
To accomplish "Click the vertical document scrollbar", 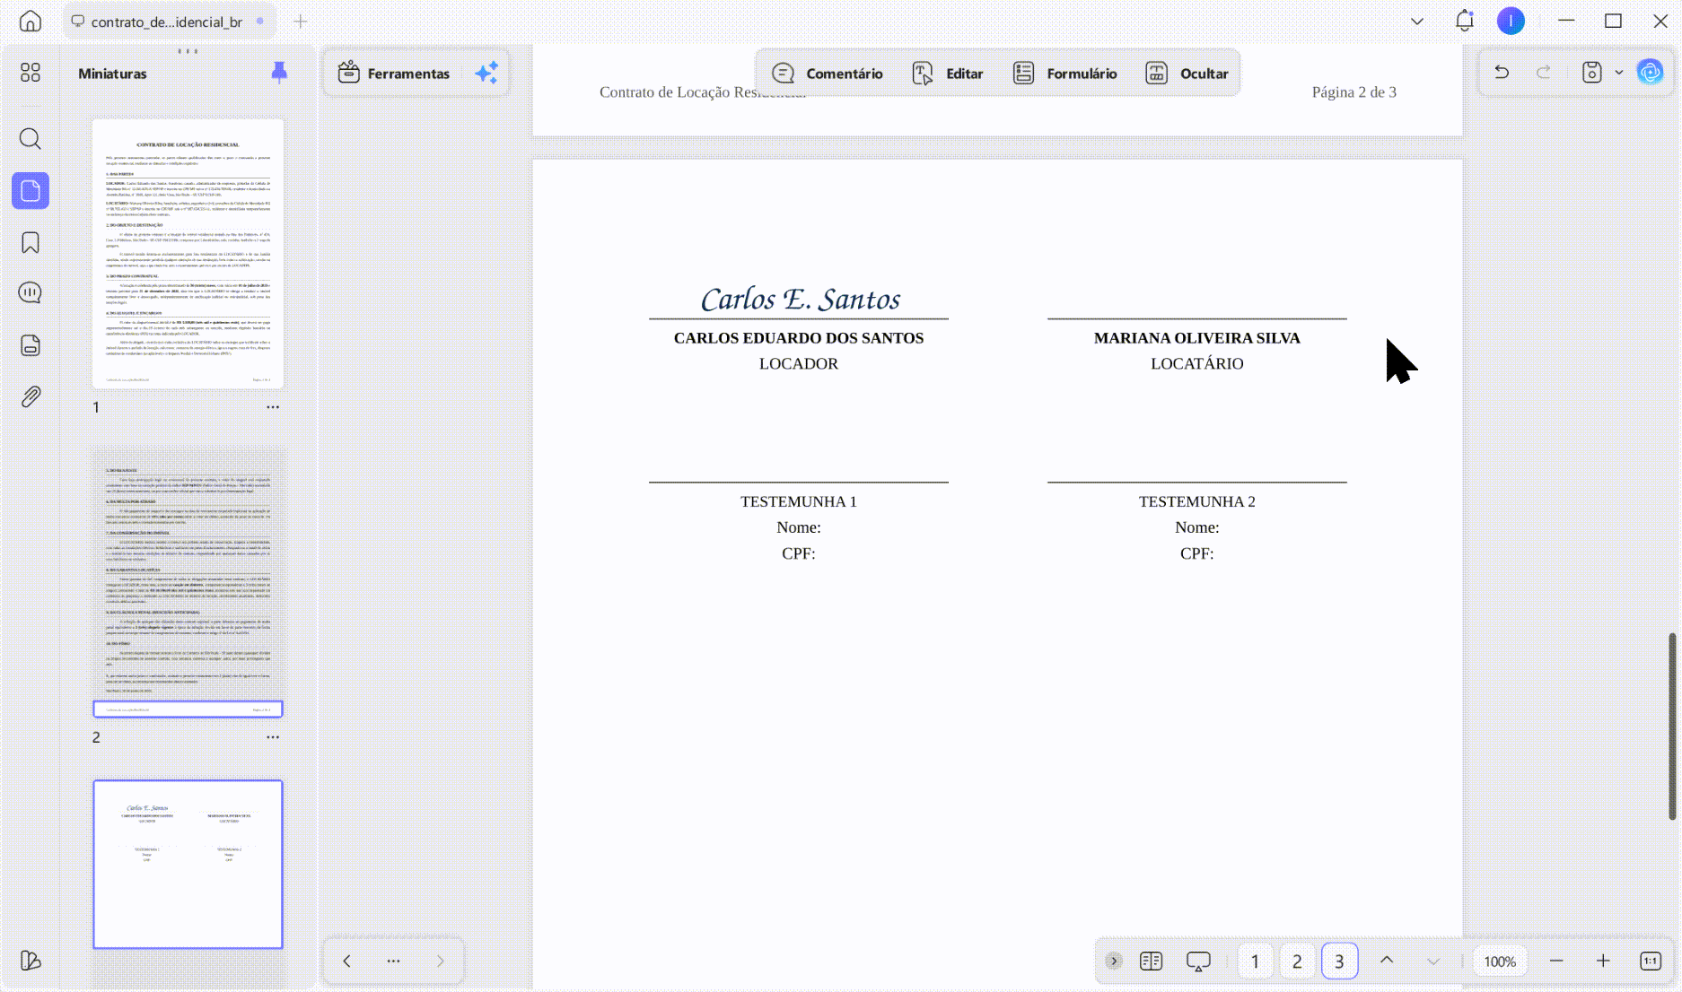I will (1672, 726).
